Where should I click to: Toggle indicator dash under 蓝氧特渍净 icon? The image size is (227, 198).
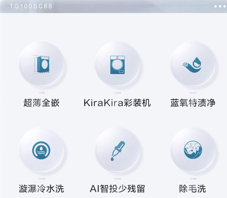(193, 93)
